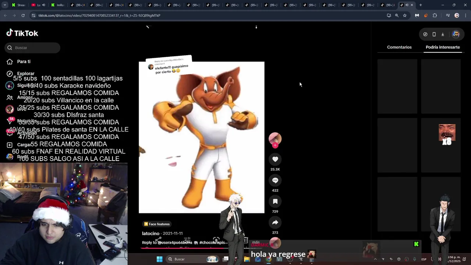Open new Chrome tab
This screenshot has width=471, height=265.
(421, 5)
